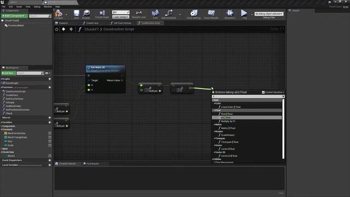This screenshot has width=350, height=197.
Task: Open the Add New dropdown in My Blueprint
Action: [9, 73]
